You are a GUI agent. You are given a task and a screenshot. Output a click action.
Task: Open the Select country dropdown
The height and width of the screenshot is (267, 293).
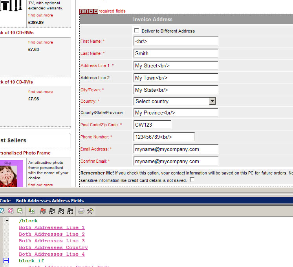[x=212, y=101]
